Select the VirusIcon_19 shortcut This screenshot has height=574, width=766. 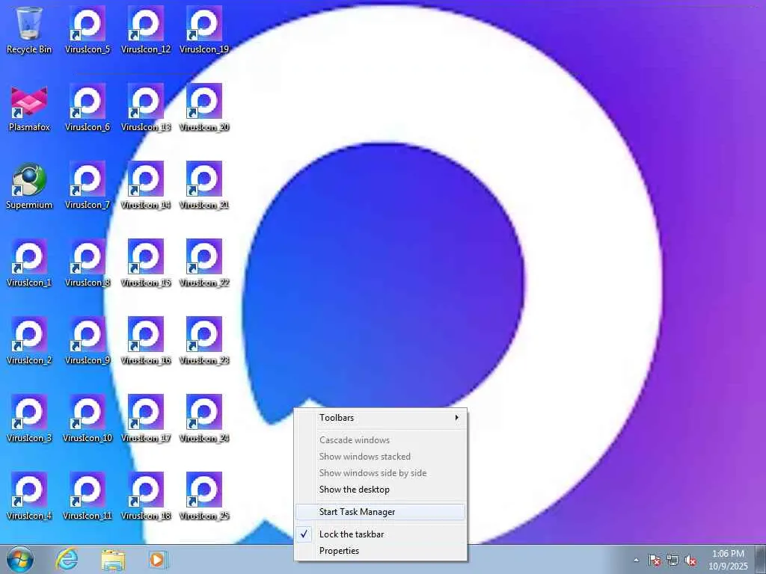click(204, 29)
